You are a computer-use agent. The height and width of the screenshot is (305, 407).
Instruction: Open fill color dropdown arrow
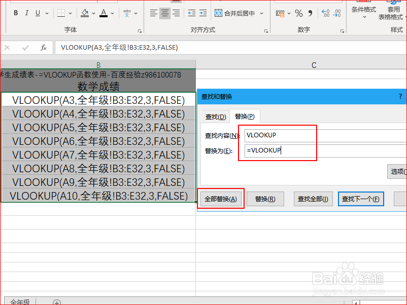click(94, 13)
